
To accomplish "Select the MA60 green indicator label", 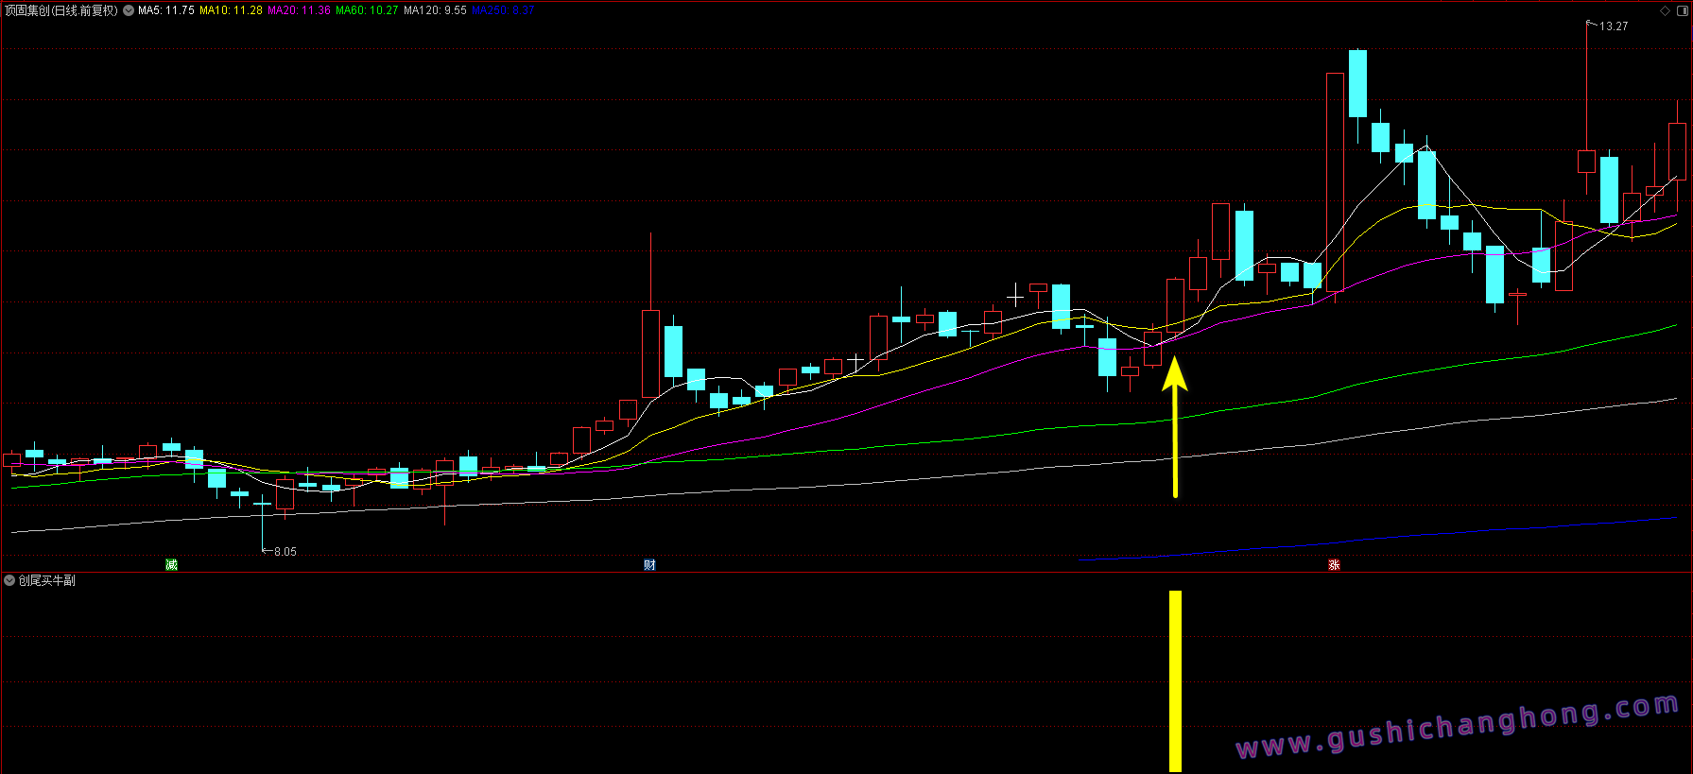I will coord(367,10).
